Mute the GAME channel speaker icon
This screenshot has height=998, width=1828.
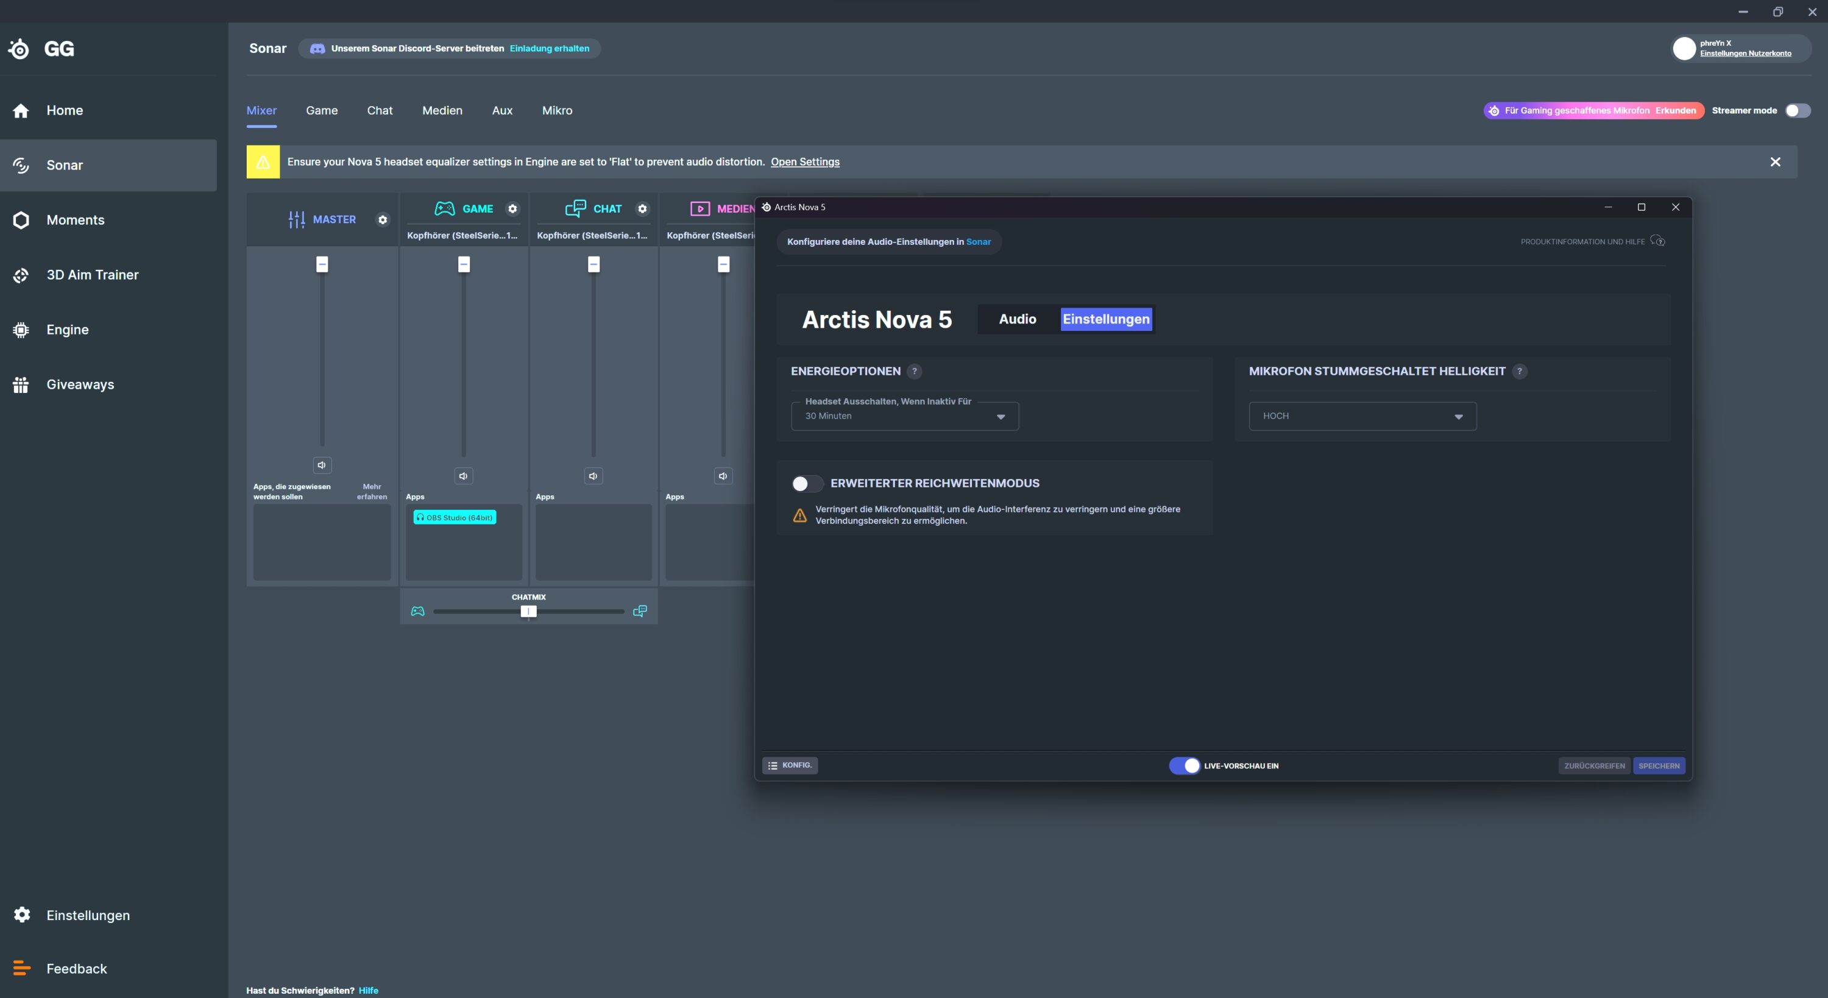(463, 476)
